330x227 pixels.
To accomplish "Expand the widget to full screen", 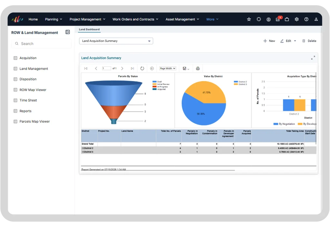I will click(x=313, y=58).
